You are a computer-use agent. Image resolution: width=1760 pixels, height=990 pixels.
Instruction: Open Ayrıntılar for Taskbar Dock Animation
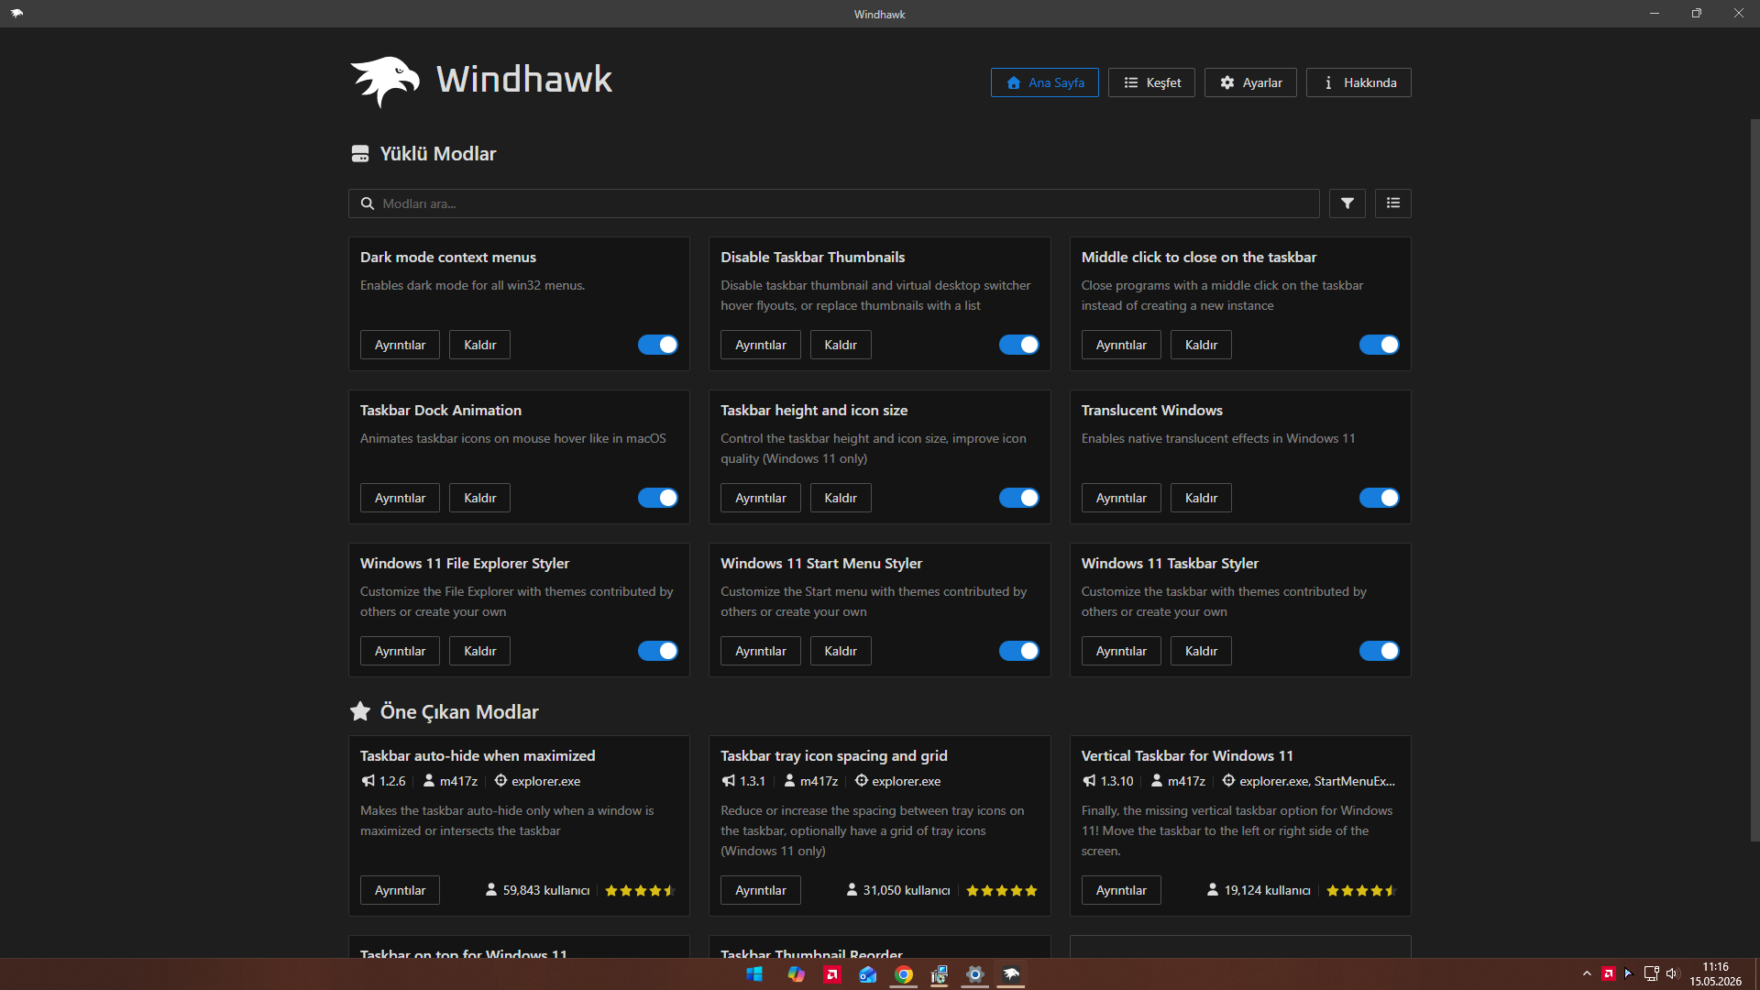(x=400, y=498)
